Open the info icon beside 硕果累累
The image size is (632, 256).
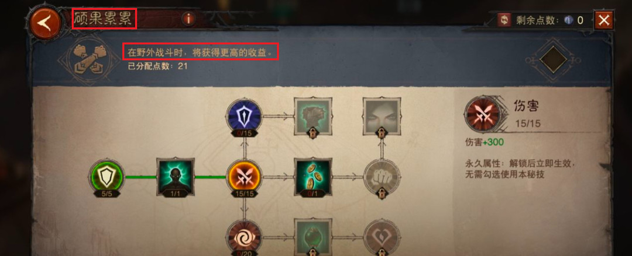188,19
